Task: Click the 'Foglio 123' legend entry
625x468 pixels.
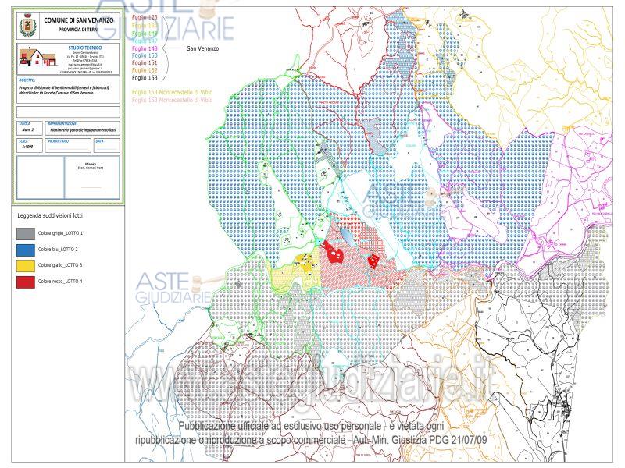Action: click(145, 17)
